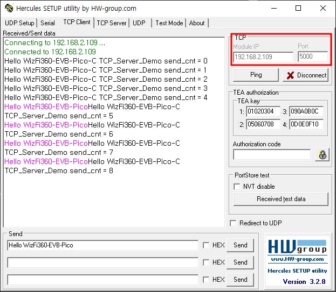Click the Ping button
This screenshot has height=292, width=336.
[x=256, y=75]
